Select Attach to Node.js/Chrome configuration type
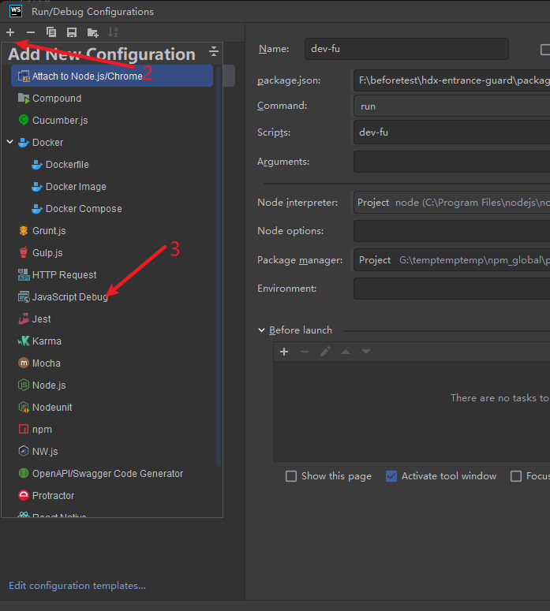 pyautogui.click(x=112, y=76)
